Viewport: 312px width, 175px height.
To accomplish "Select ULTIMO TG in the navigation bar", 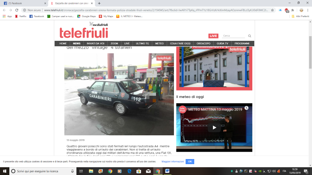I will [x=142, y=44].
